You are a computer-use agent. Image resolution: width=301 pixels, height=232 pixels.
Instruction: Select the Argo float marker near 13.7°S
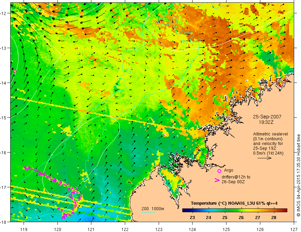(15, 71)
